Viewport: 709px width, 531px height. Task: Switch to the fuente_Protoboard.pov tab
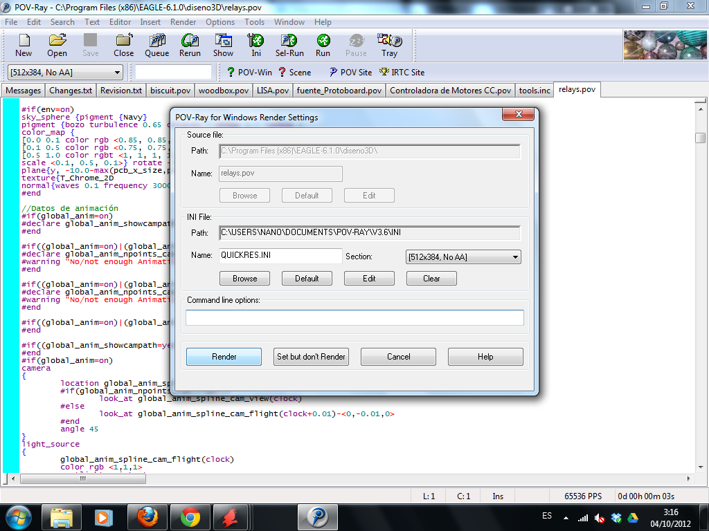point(339,91)
